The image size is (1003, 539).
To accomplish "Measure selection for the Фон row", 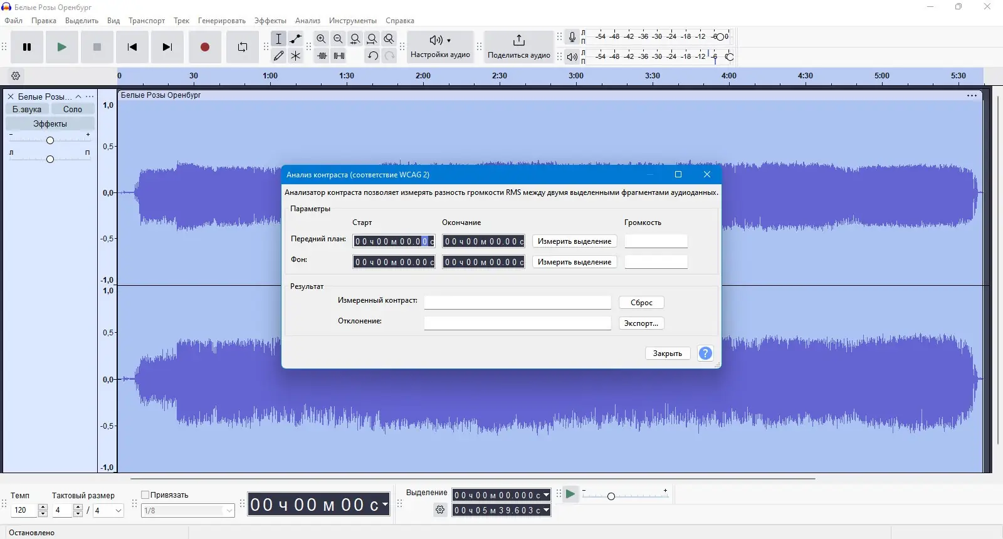I will [x=574, y=262].
